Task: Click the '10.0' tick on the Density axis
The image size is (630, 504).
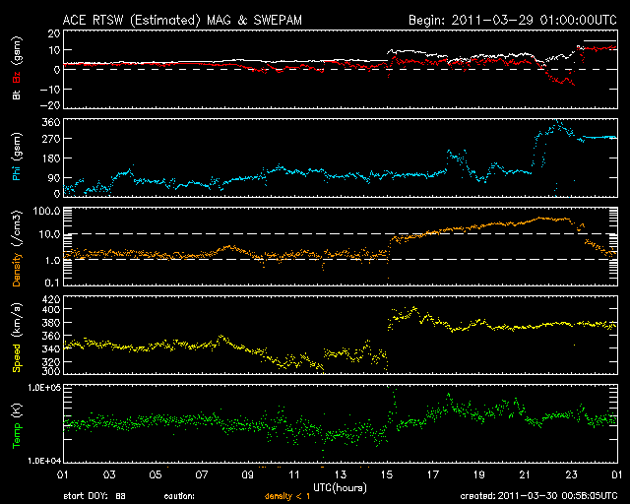Action: tap(49, 234)
